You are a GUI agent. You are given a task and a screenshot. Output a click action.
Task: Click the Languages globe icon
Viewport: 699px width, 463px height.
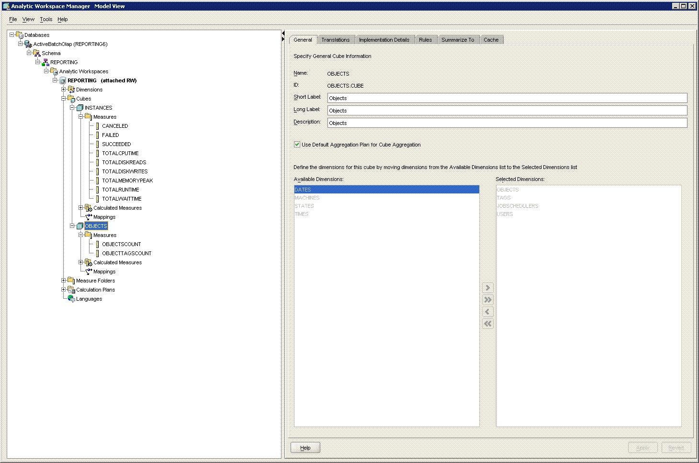tap(71, 299)
